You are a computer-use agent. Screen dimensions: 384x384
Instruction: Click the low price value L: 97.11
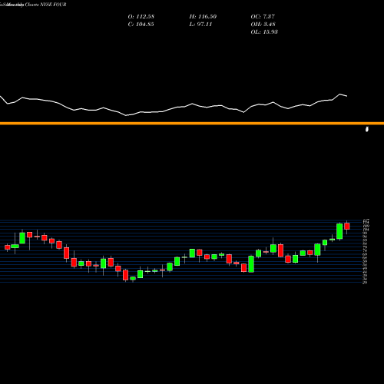pos(200,25)
